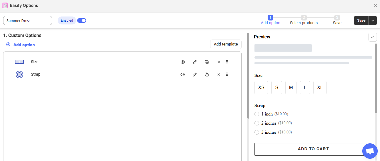
Task: Remove the Strap option
Action: tap(219, 75)
